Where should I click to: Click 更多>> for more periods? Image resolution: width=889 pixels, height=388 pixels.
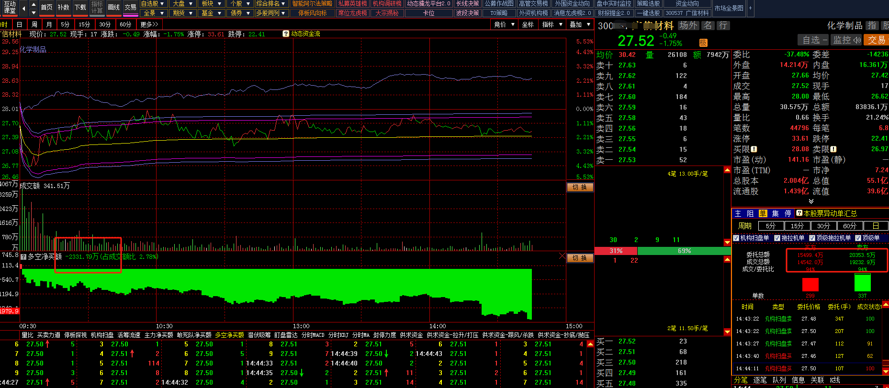pos(149,24)
